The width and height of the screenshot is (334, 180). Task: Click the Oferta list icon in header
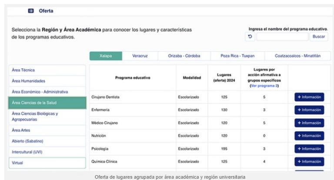(x=30, y=10)
